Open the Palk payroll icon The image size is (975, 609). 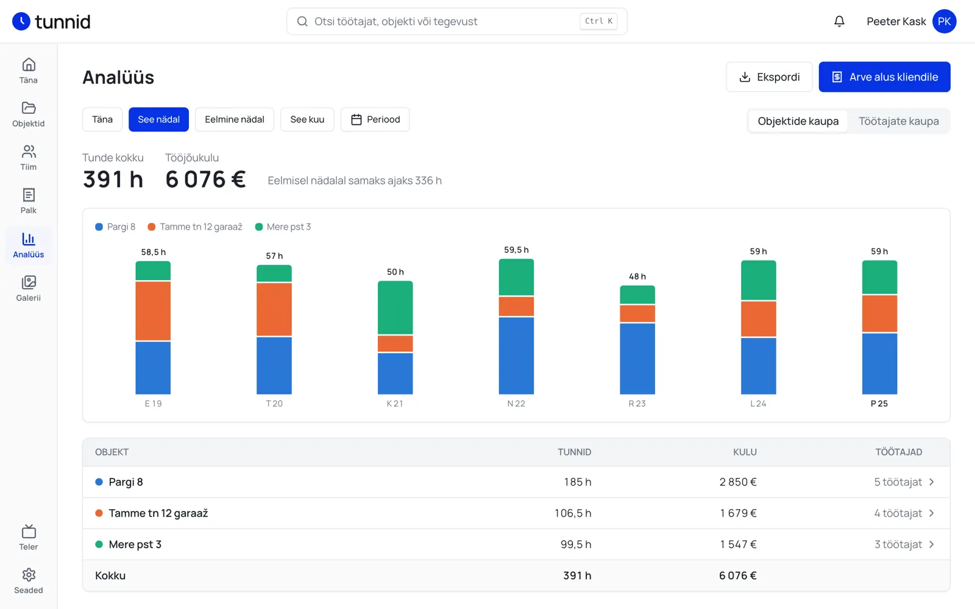point(29,195)
